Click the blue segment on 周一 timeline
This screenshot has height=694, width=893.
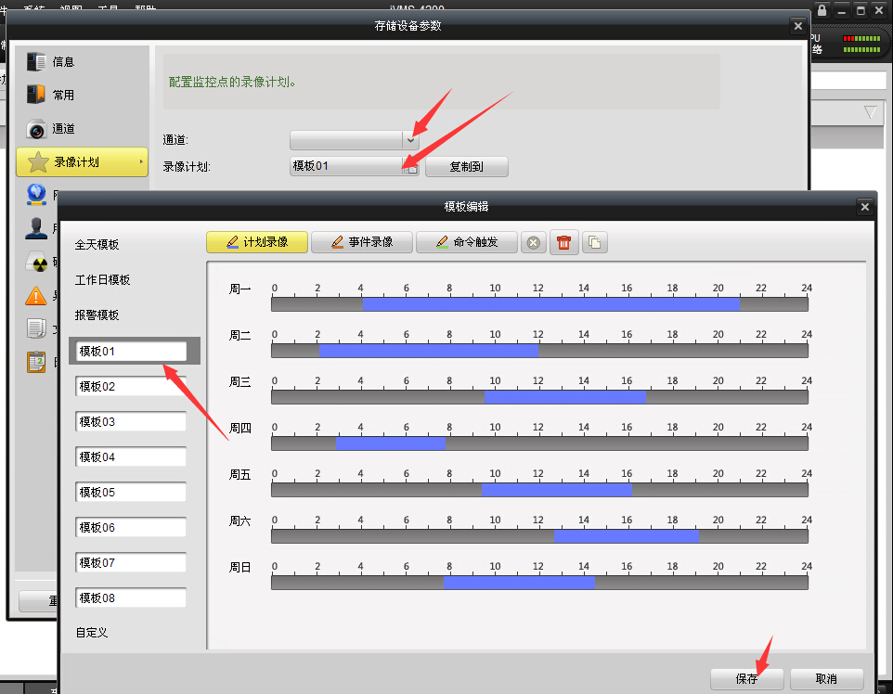coord(550,303)
